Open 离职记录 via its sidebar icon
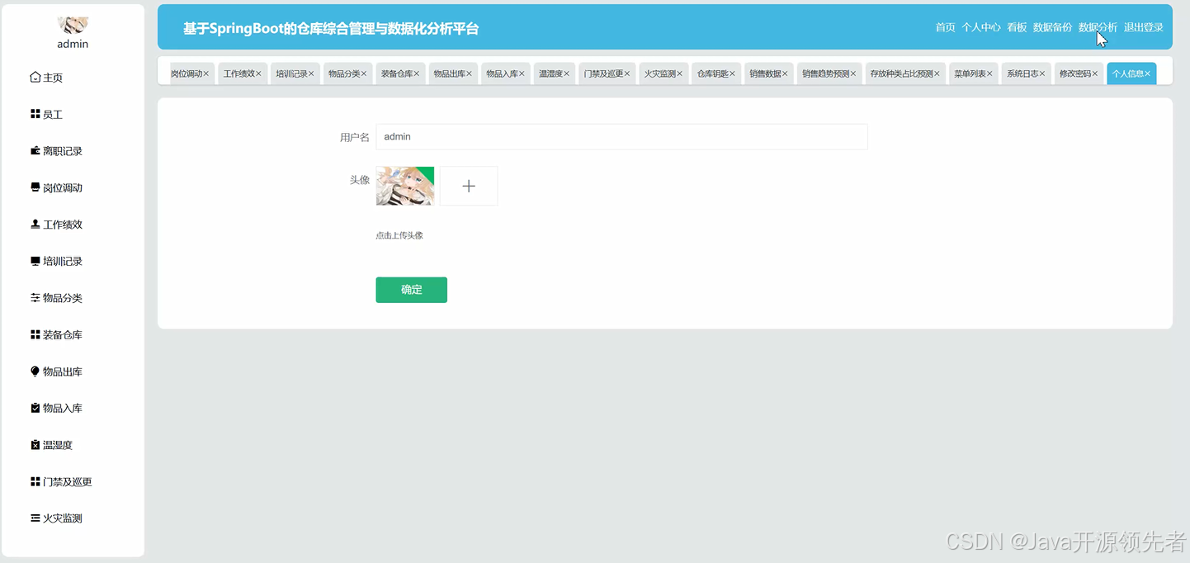 37,150
